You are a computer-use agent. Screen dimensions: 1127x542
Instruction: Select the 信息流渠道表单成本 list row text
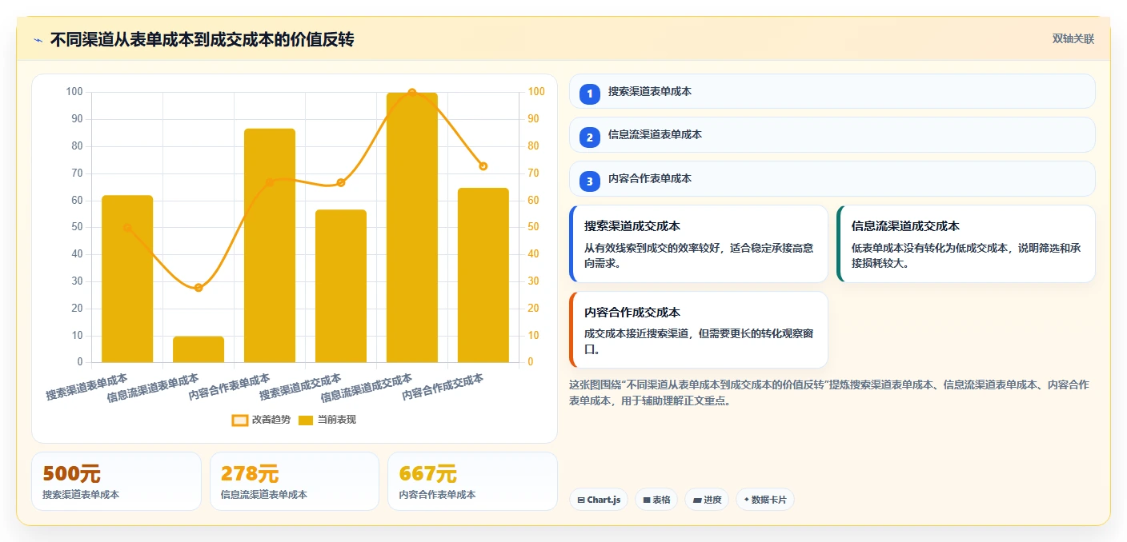(655, 135)
